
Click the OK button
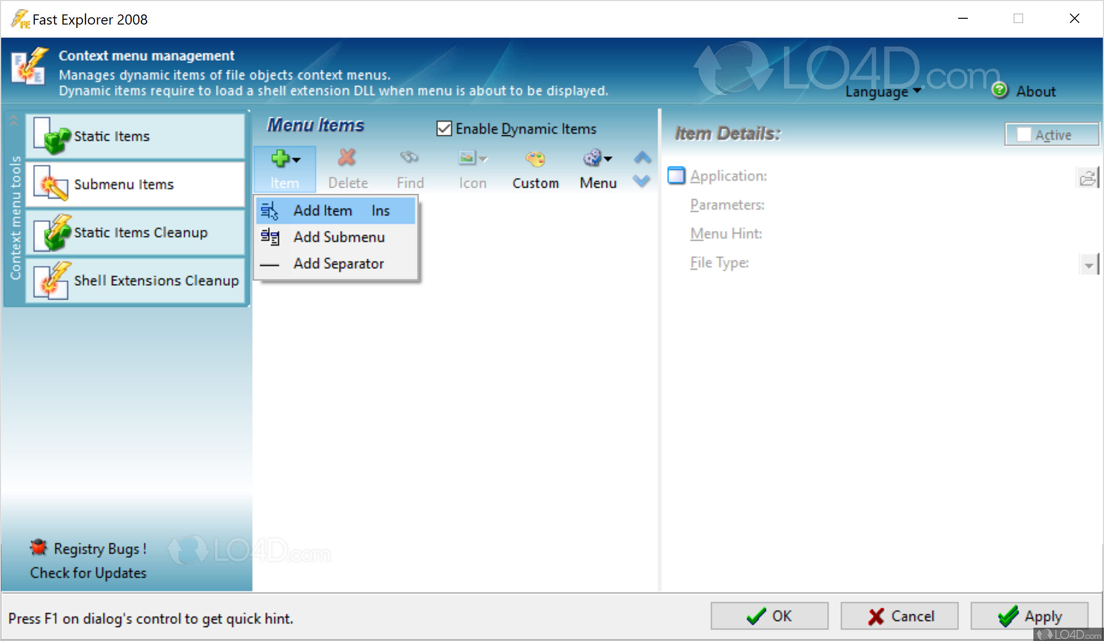(x=769, y=616)
